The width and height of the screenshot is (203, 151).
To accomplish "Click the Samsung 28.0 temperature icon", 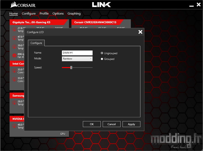I will tap(14, 103).
